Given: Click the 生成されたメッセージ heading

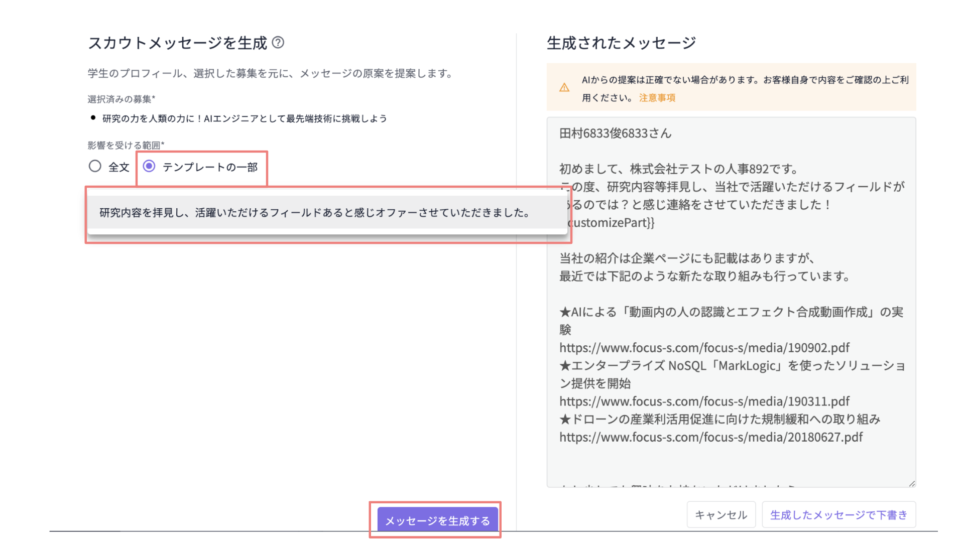Looking at the screenshot, I should pyautogui.click(x=621, y=43).
